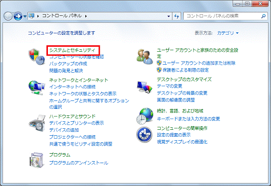The height and width of the screenshot is (186, 271).
Task: Expand the arrow before コントロール パネル breadcrumb
Action: pyautogui.click(x=38, y=16)
